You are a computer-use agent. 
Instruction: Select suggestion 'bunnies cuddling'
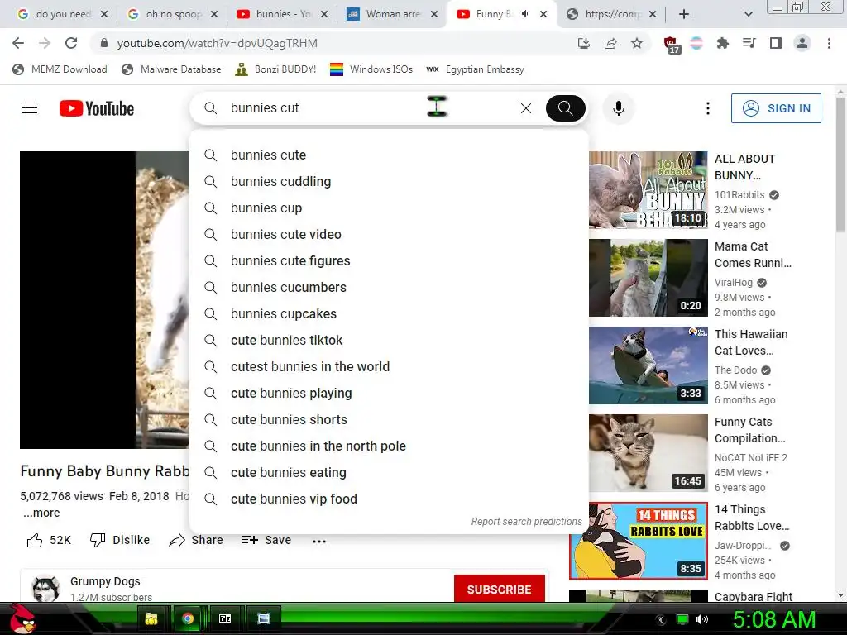pos(389,181)
